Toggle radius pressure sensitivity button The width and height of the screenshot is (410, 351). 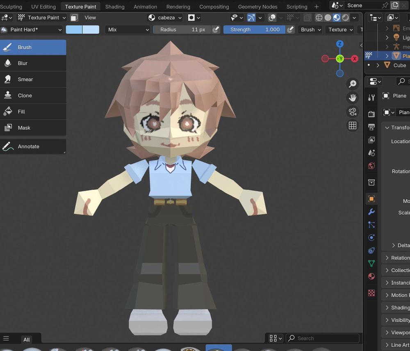pyautogui.click(x=216, y=30)
